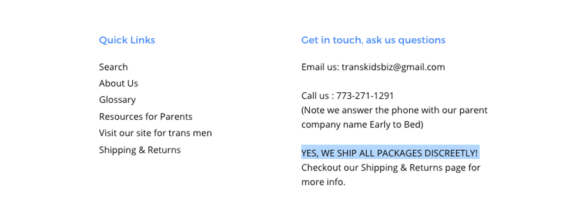This screenshot has width=576, height=221.
Task: Click the highlighted 'YES, WE SHIP ALL PACKAGES DISCREETLY!' text
Action: point(390,153)
